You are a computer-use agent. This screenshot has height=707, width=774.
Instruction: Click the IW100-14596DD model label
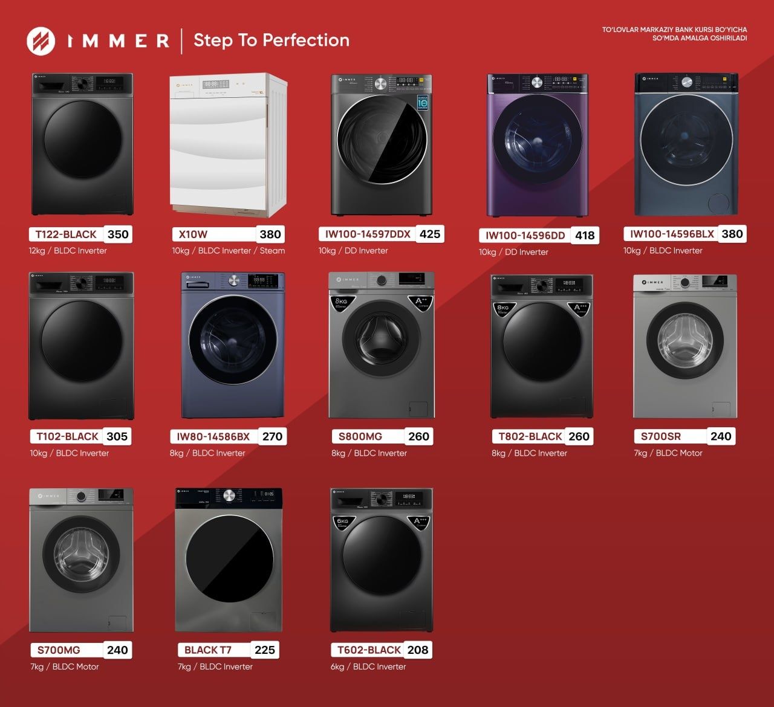pyautogui.click(x=525, y=236)
